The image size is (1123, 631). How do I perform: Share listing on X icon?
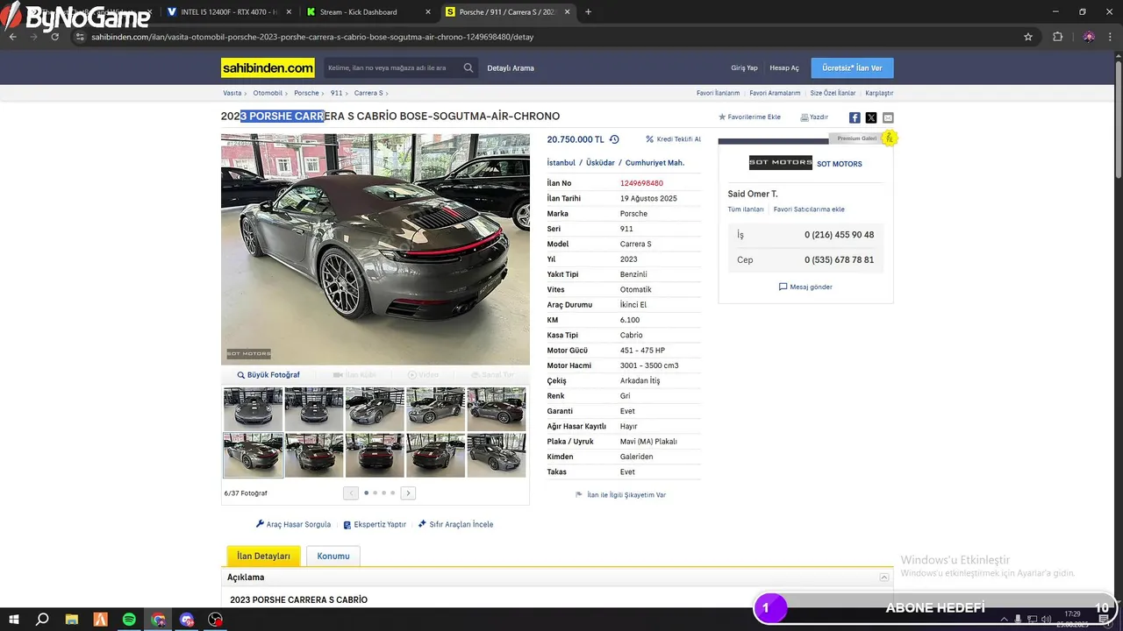click(x=871, y=117)
